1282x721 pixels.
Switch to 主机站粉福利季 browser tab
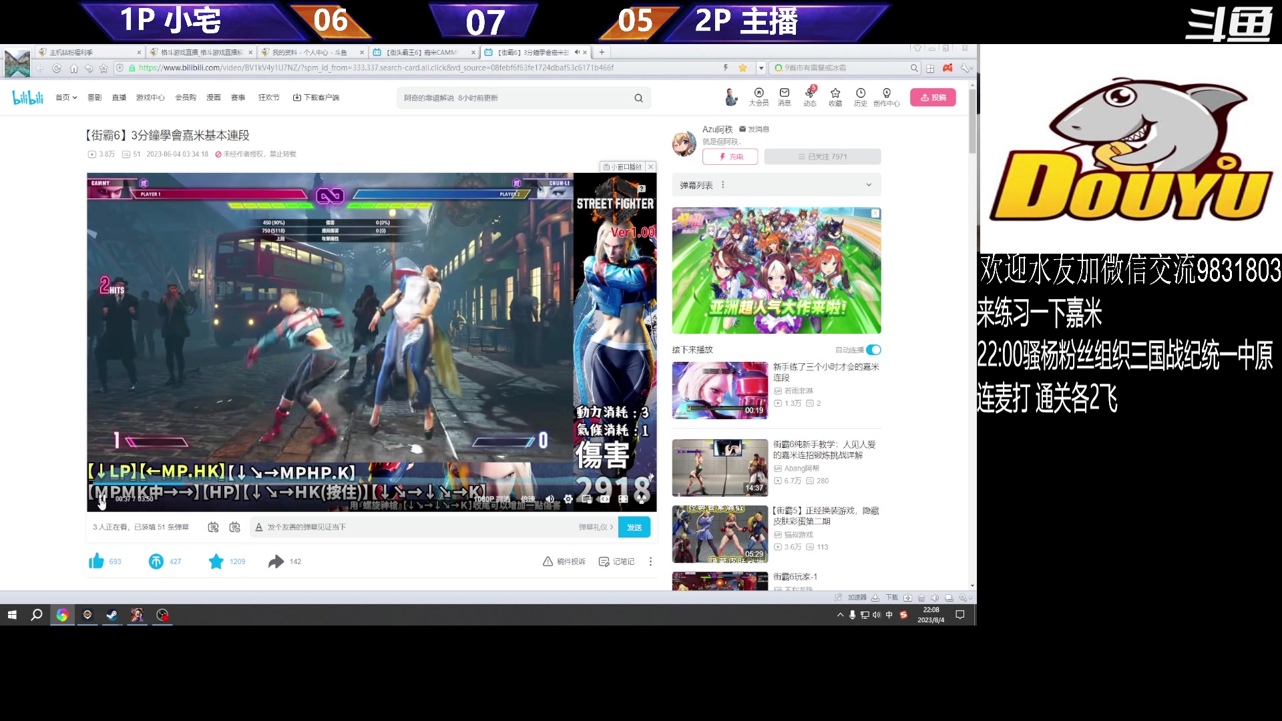click(x=89, y=52)
